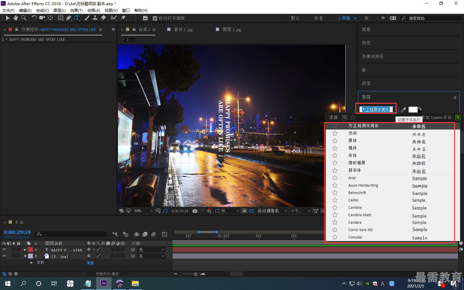Select the Pan Behind anchor point tool
Viewport: 464px width, 290px height.
pyautogui.click(x=51, y=18)
